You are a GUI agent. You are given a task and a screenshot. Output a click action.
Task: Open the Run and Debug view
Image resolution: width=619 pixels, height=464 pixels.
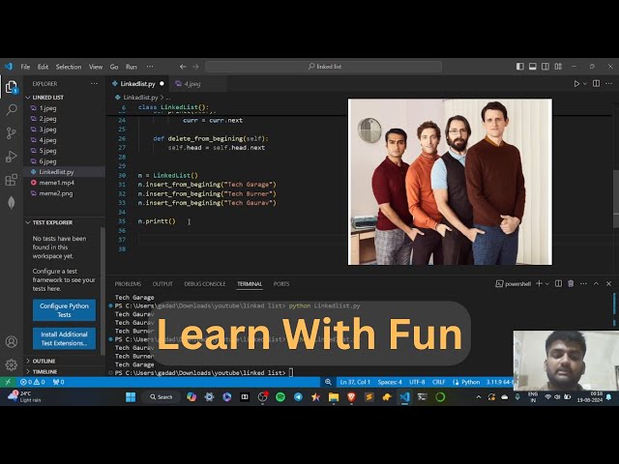click(12, 157)
